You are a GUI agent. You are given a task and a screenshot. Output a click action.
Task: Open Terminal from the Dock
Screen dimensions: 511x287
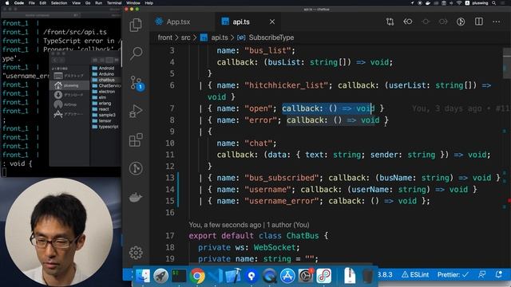(179, 276)
